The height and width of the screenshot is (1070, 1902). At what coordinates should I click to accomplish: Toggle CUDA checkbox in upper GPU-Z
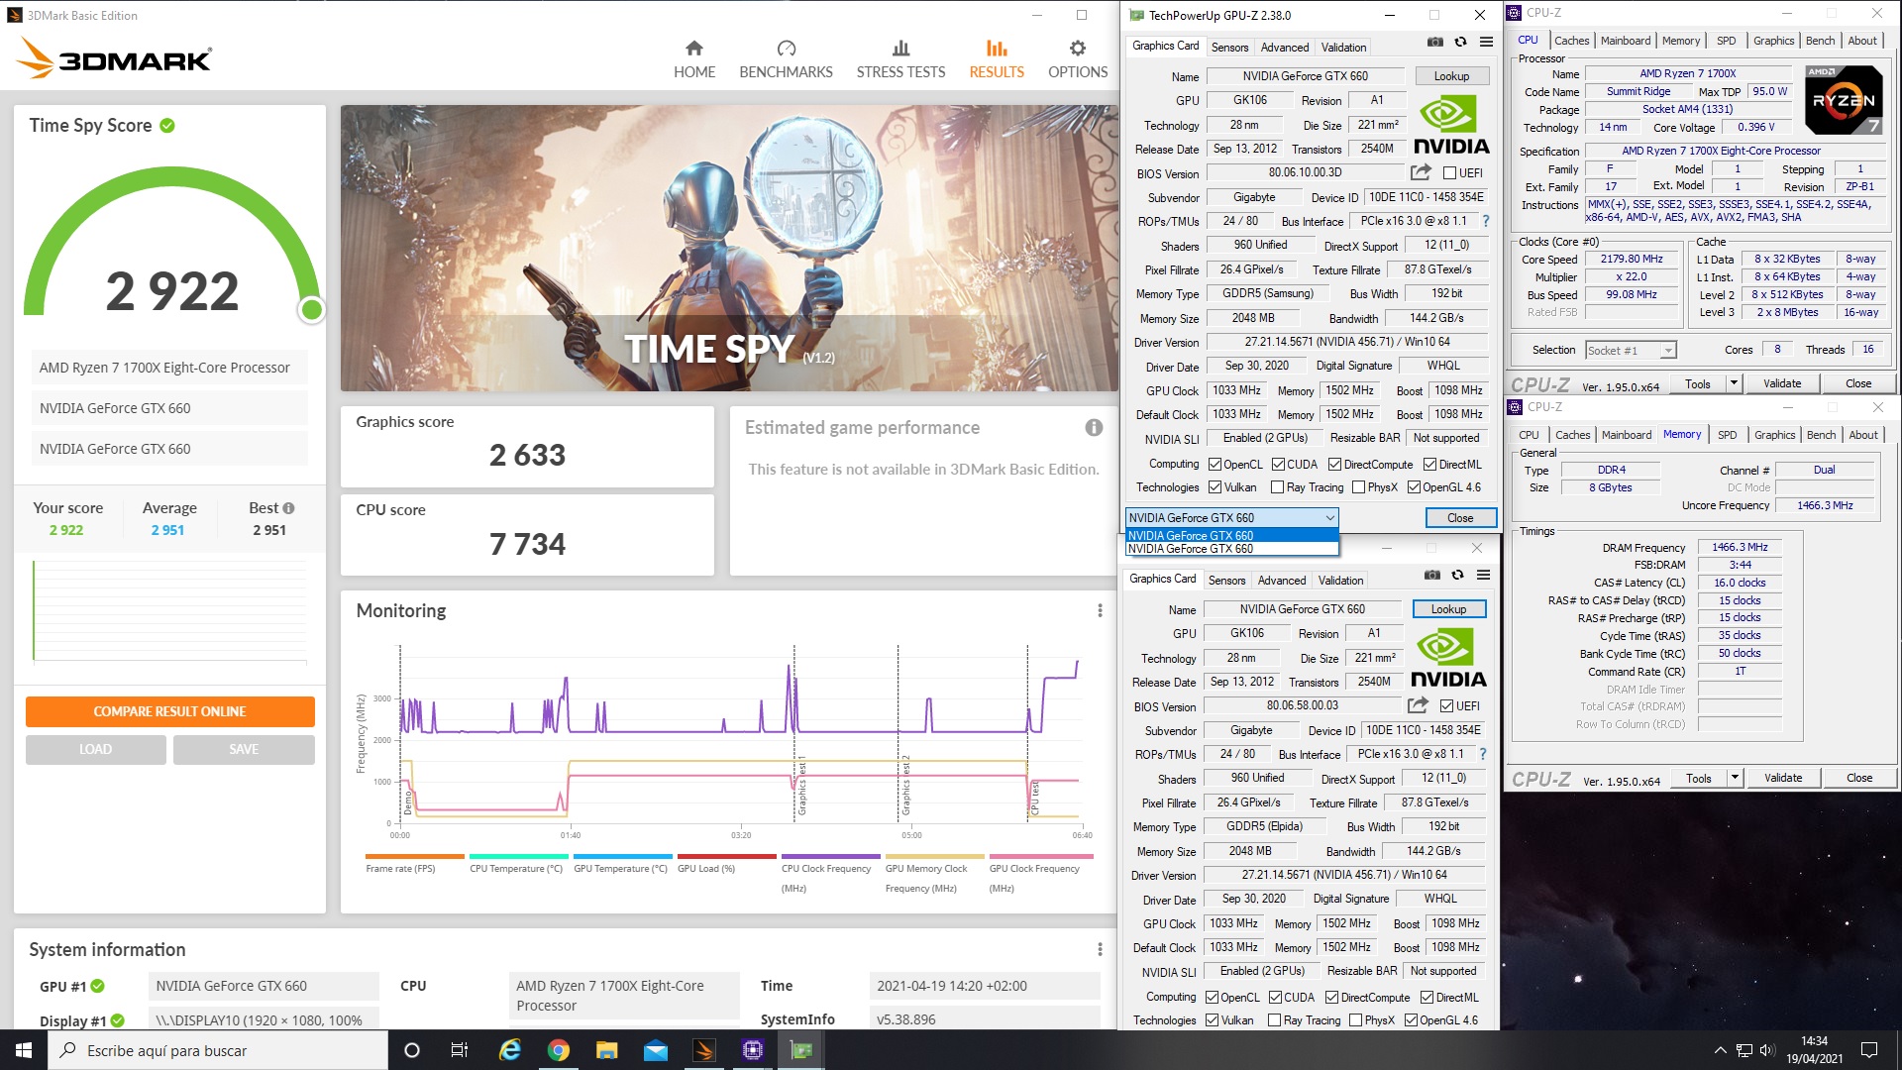(1278, 465)
